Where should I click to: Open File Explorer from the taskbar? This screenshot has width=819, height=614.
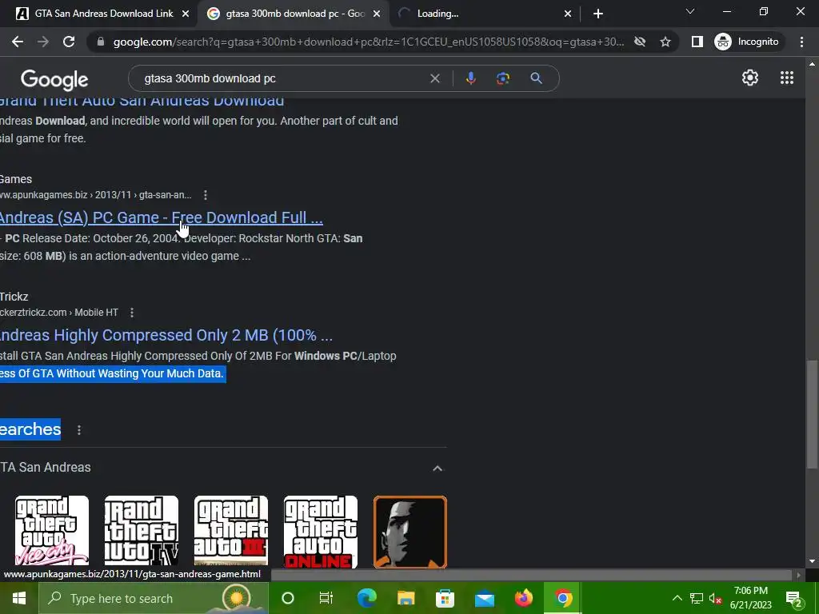[x=406, y=598]
